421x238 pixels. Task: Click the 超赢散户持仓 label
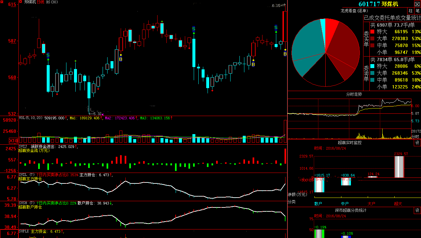pos(30,207)
